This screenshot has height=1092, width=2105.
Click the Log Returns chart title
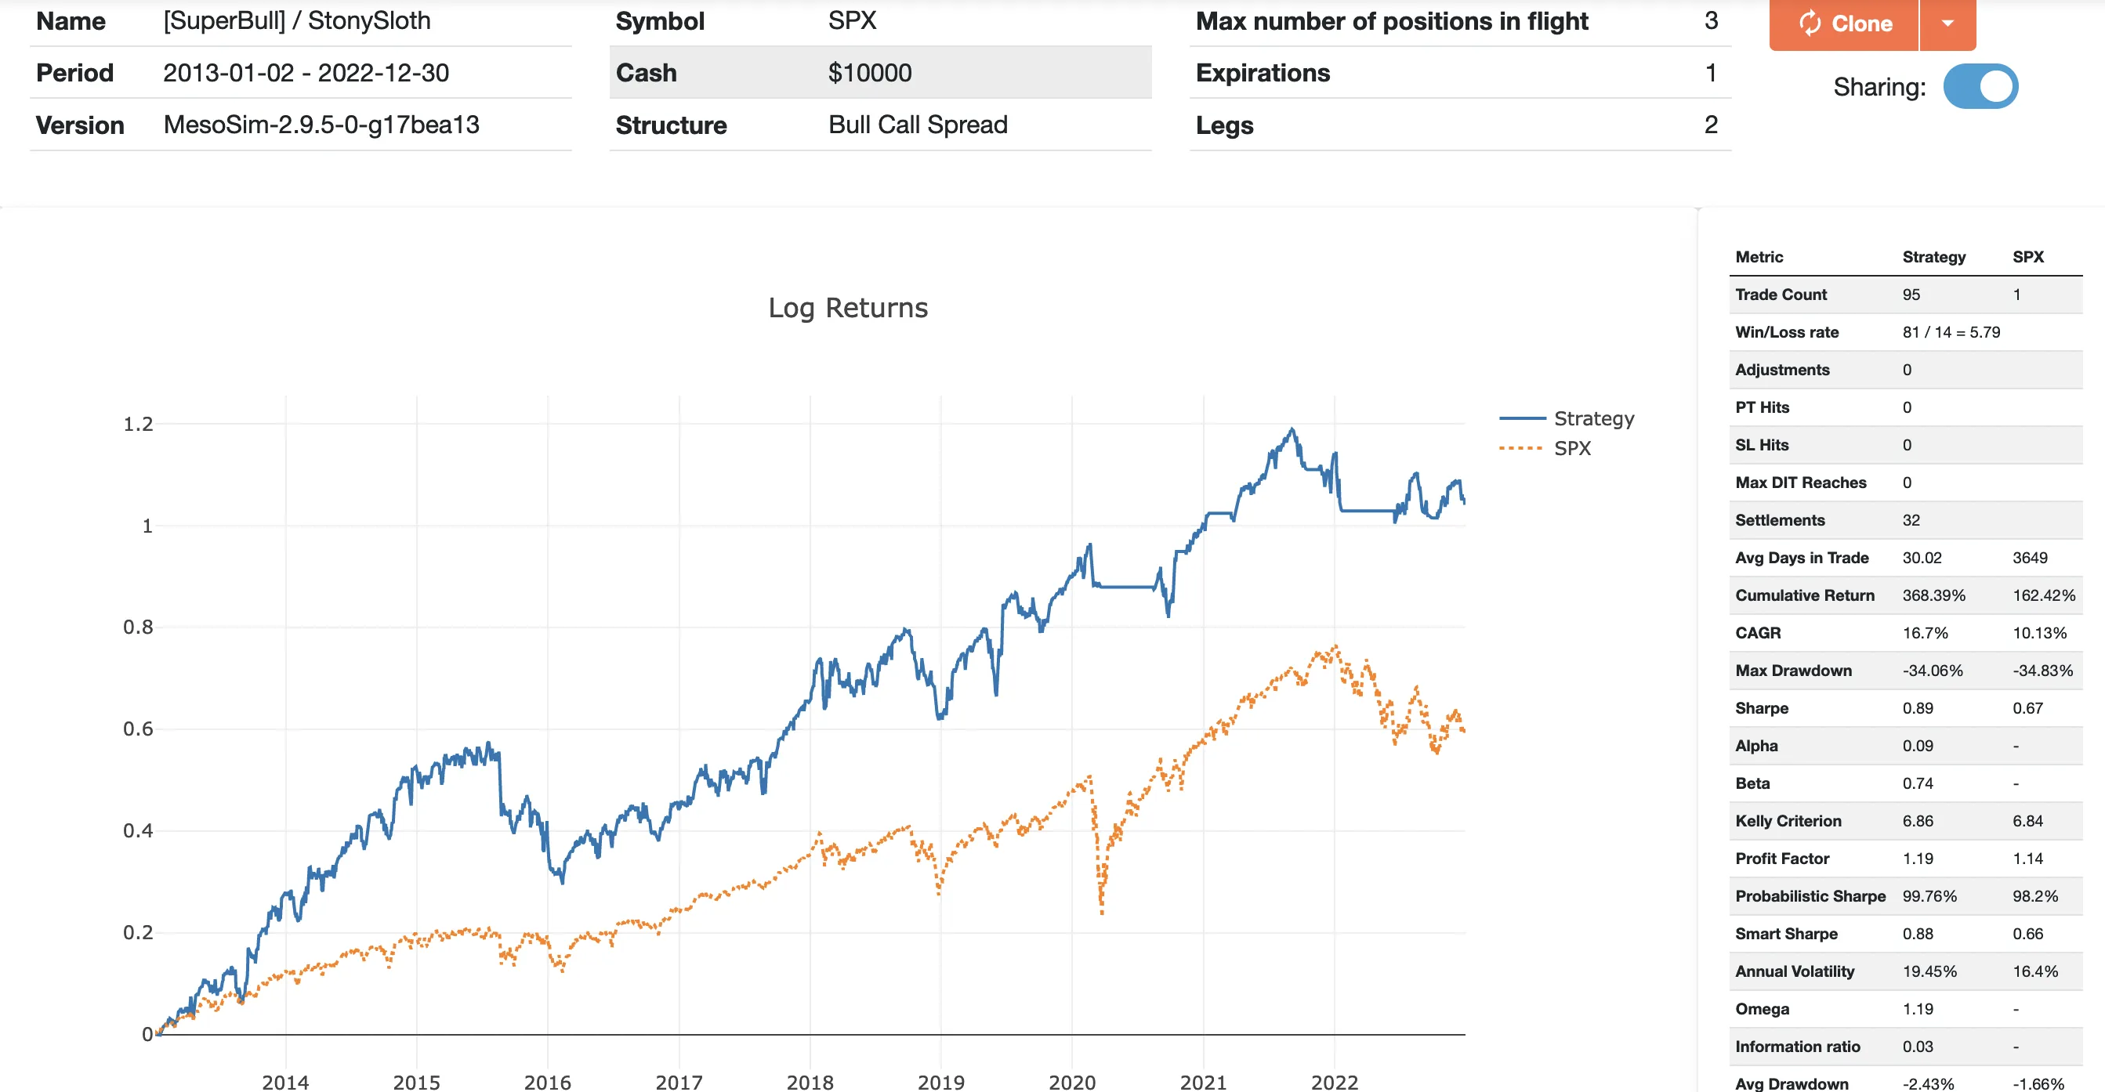point(847,308)
